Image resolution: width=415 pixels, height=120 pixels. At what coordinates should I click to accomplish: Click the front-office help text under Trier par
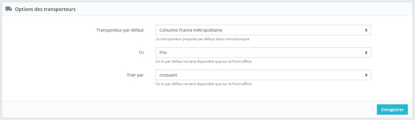[204, 84]
